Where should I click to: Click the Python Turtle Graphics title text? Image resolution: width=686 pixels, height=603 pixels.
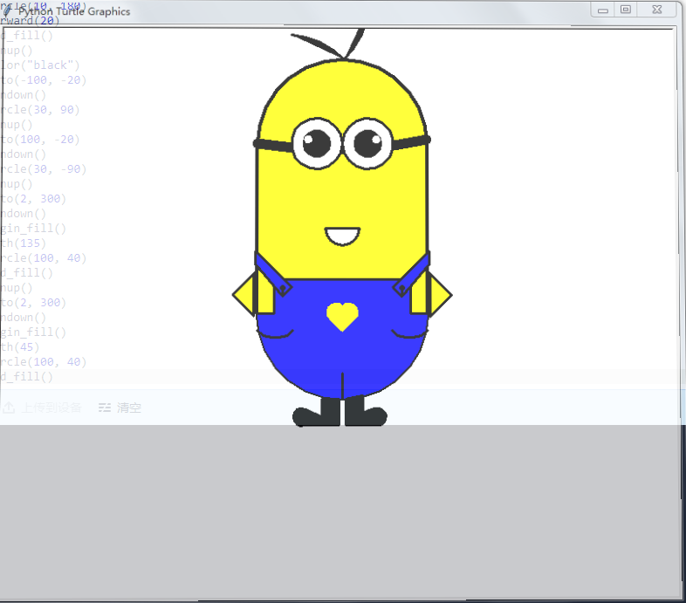74,11
